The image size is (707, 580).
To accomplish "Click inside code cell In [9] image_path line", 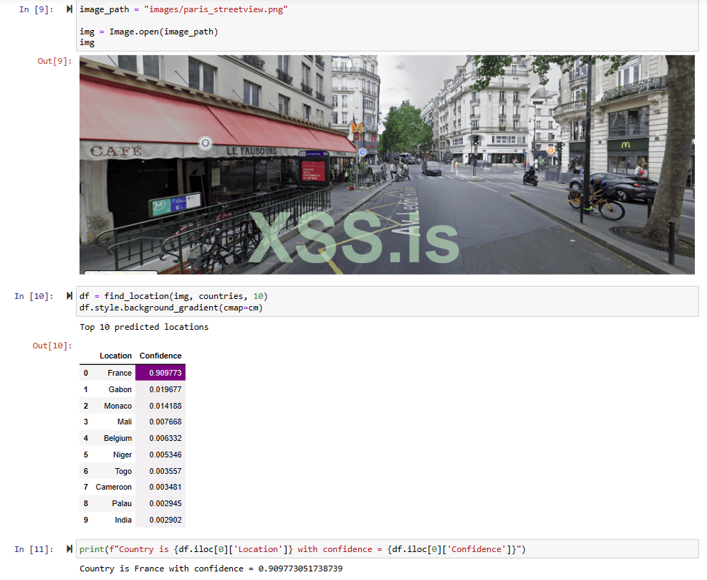I will [x=183, y=9].
